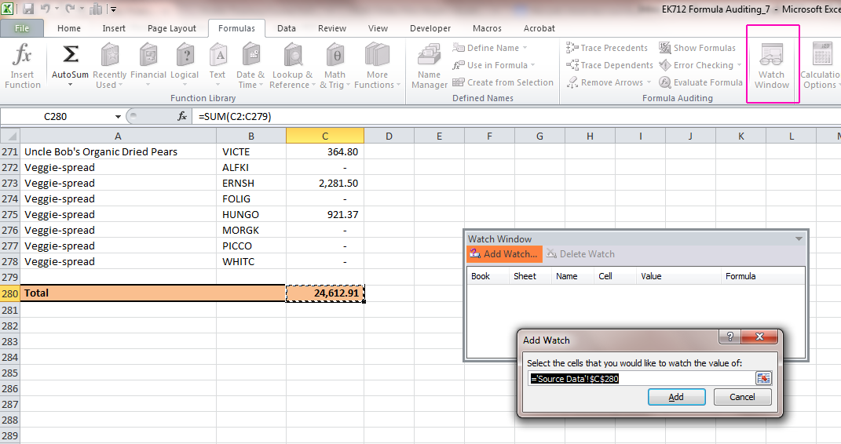Click the Save icon in Quick Access
Viewport: 841px width, 444px height.
[x=28, y=9]
